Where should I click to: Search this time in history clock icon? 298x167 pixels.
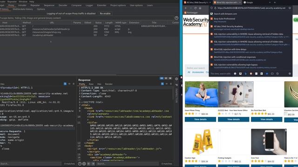click(x=278, y=74)
